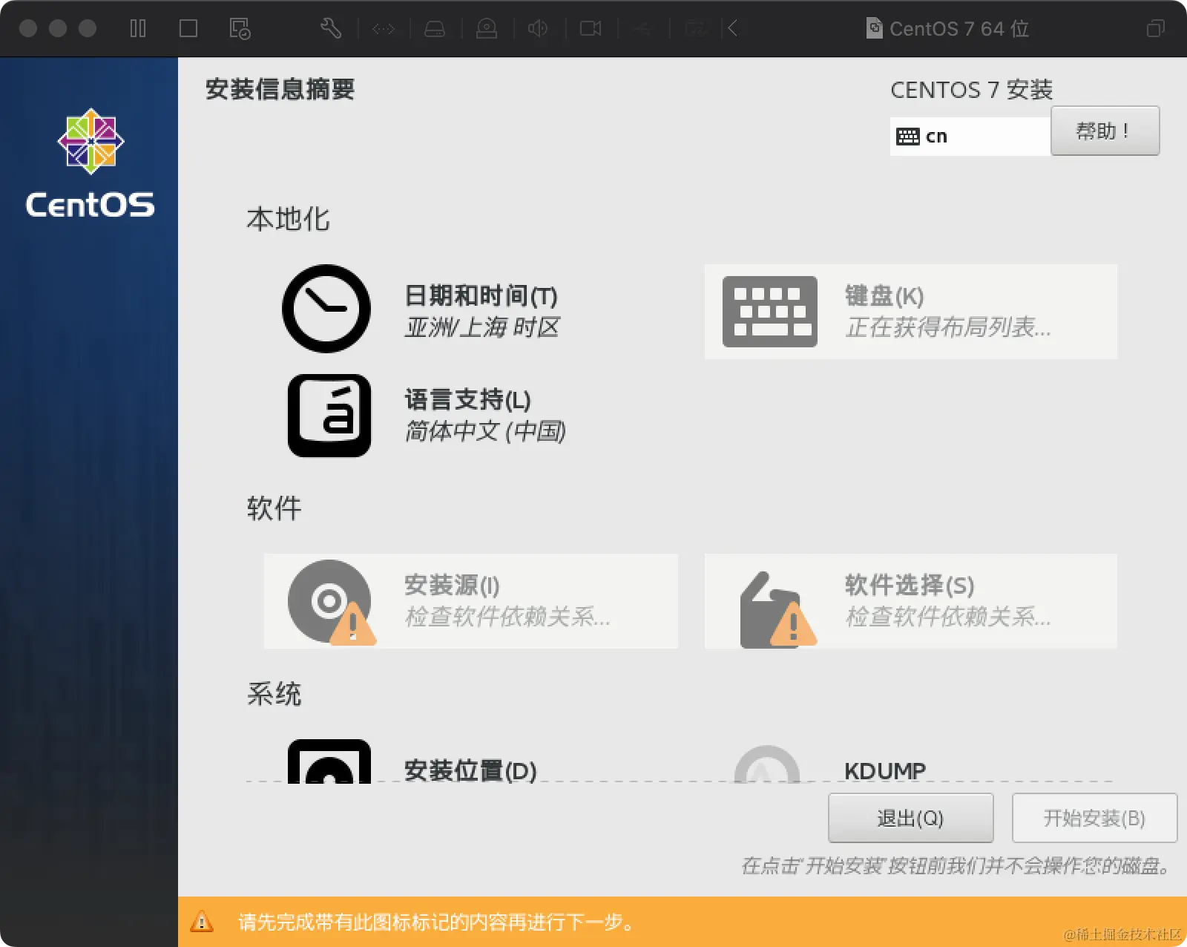
Task: Click the square window-mode icon in the toolbar
Action: pyautogui.click(x=188, y=28)
